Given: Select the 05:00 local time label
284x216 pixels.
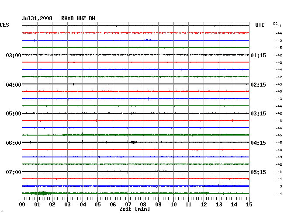Looking at the screenshot, I should (14, 114).
